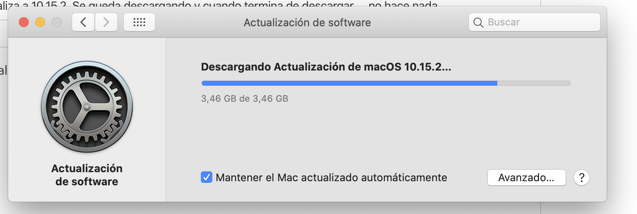Minimize the window with the yellow button

40,22
